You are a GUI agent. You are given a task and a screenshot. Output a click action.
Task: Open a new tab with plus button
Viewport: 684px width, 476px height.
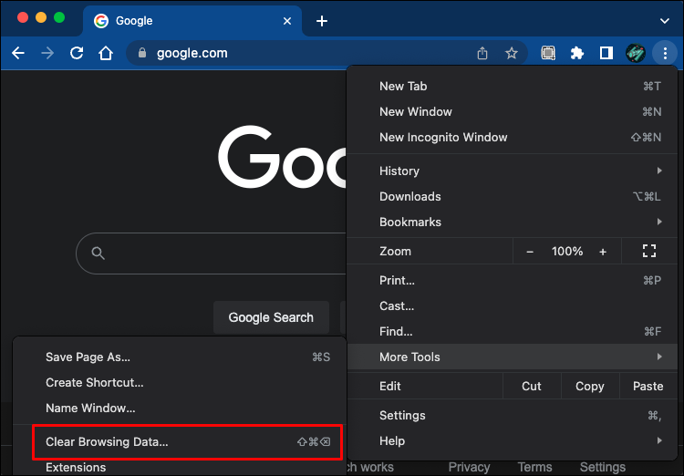tap(321, 21)
